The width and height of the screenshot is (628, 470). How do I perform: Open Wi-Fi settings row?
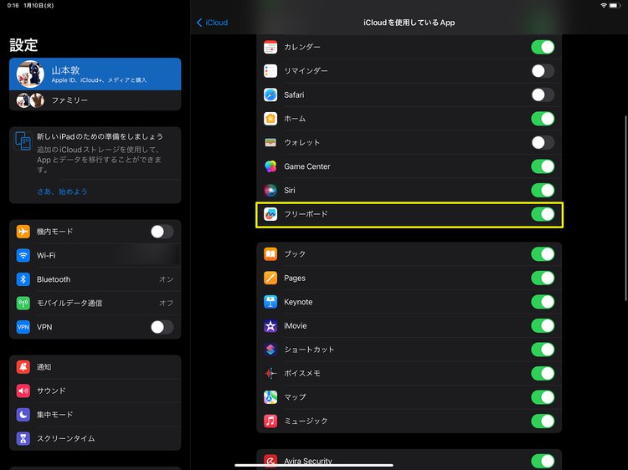[95, 255]
